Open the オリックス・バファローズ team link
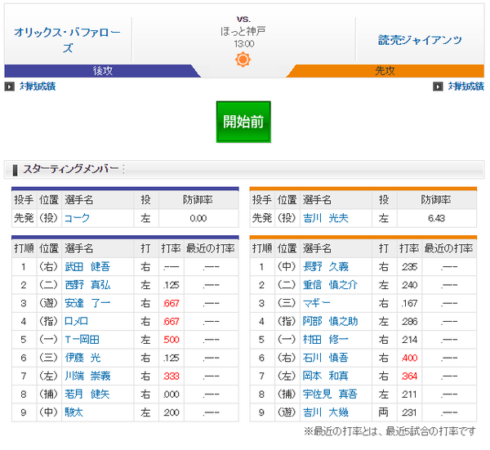This screenshot has width=490, height=450. click(x=67, y=40)
